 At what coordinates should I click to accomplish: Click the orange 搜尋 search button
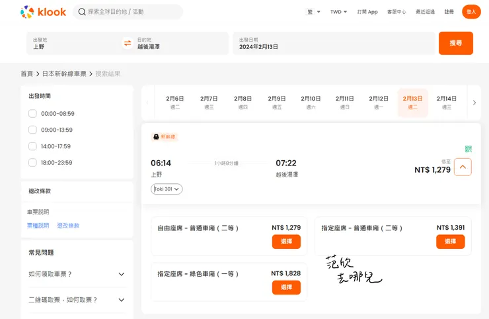456,43
